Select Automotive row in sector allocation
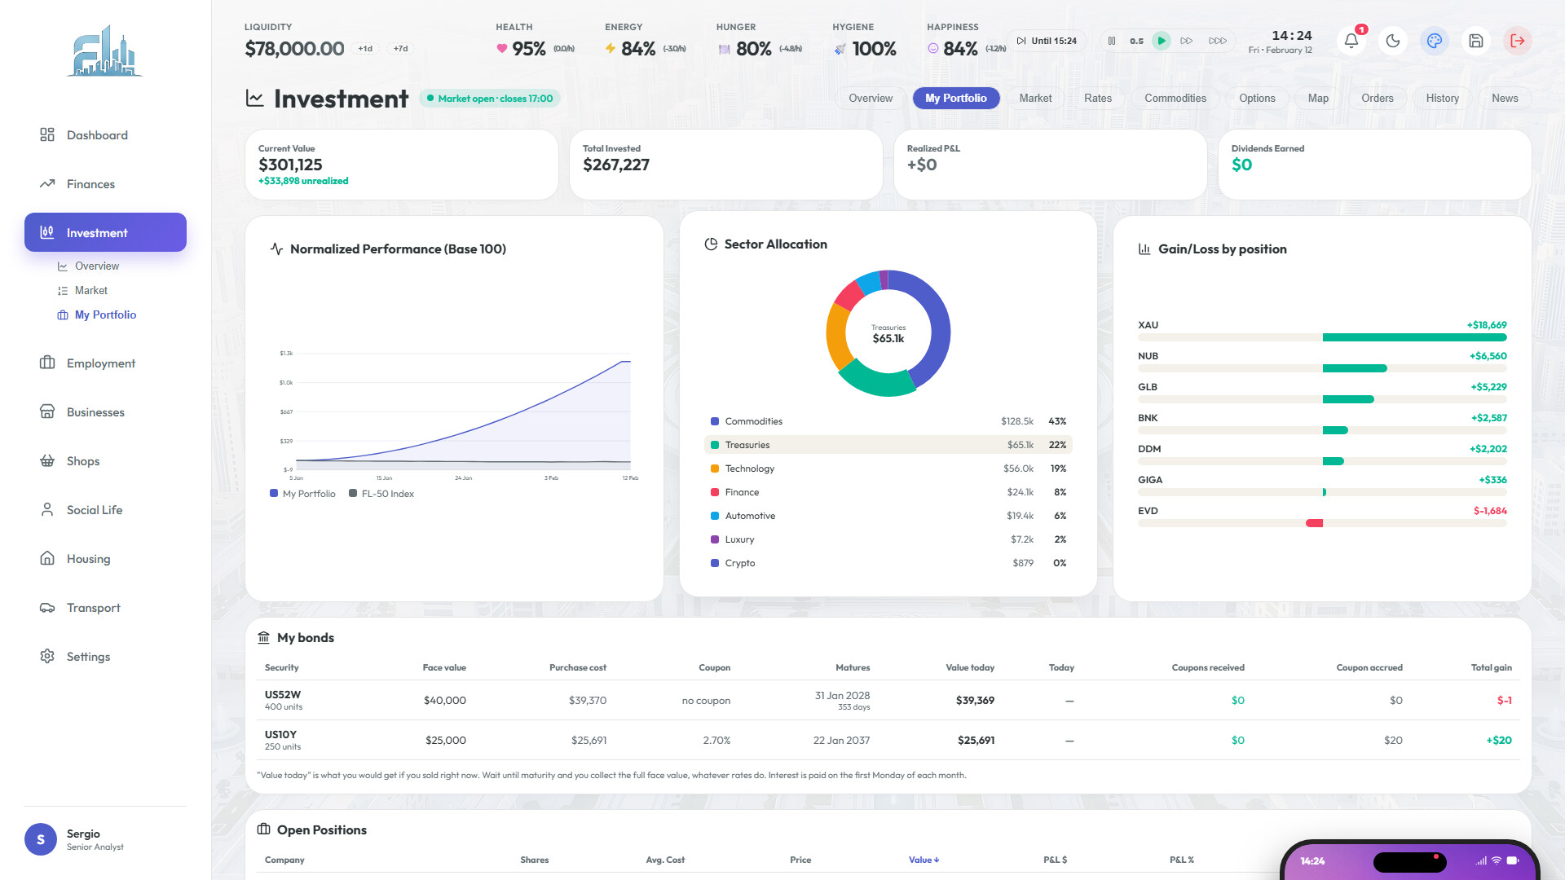 pyautogui.click(x=888, y=516)
